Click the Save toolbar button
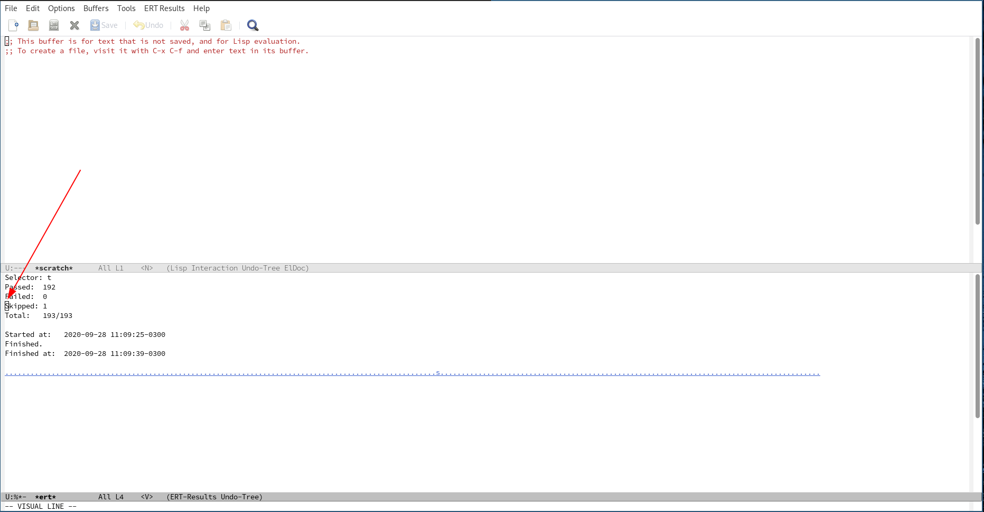The height and width of the screenshot is (512, 984). pyautogui.click(x=104, y=25)
